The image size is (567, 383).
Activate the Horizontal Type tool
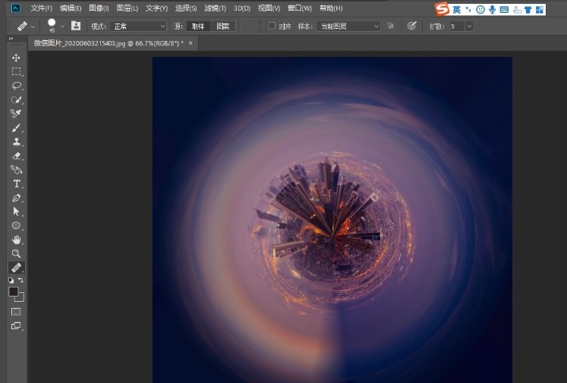16,184
